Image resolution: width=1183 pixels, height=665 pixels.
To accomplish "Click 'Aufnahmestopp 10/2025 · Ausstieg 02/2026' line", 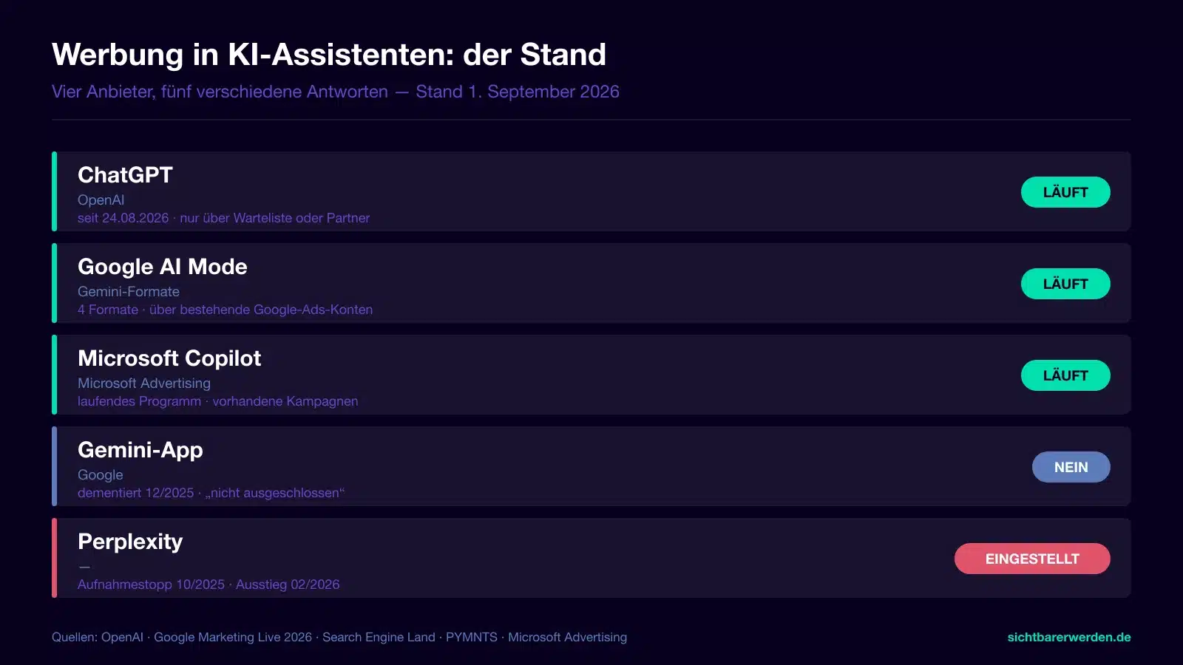I will point(209,584).
